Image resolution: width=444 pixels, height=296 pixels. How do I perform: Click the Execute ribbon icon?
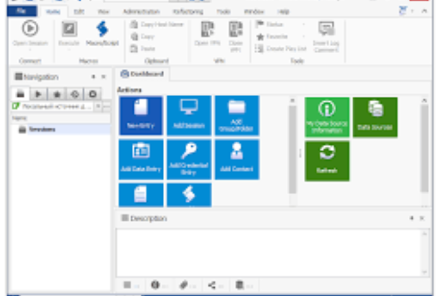pos(69,29)
